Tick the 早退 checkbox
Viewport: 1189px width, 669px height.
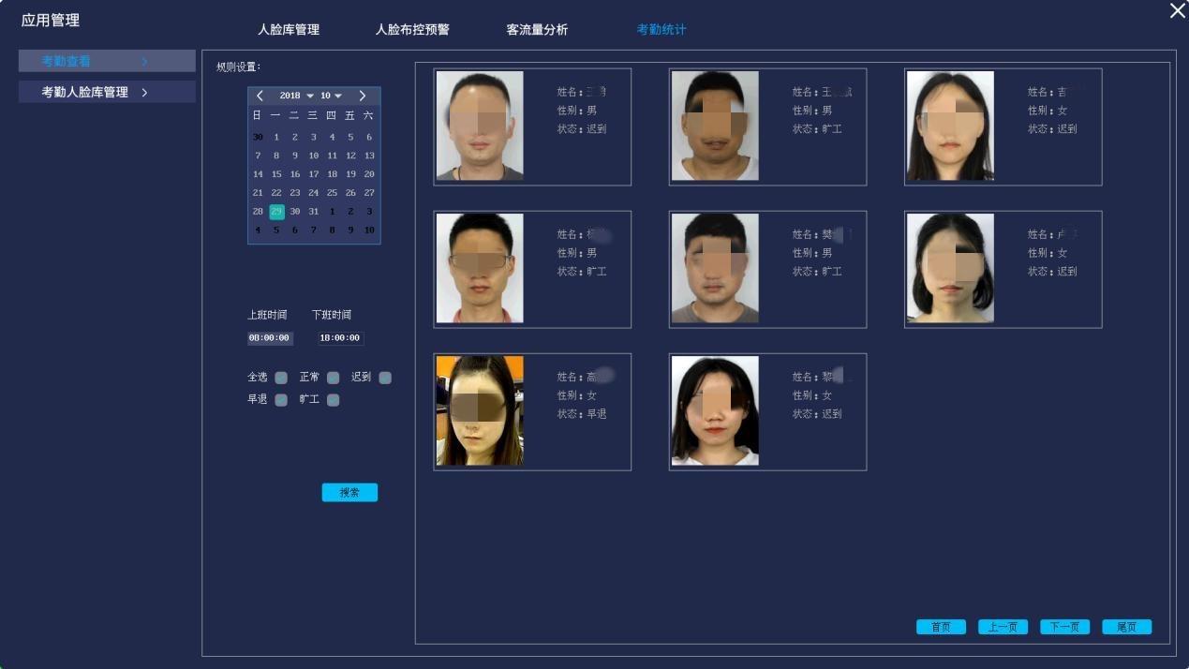(x=281, y=400)
